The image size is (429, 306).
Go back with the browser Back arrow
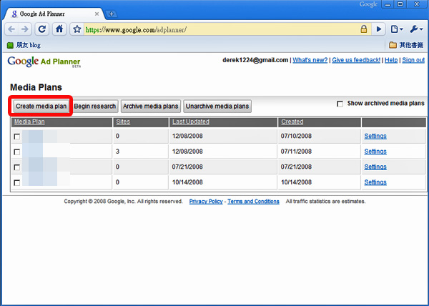click(x=11, y=29)
